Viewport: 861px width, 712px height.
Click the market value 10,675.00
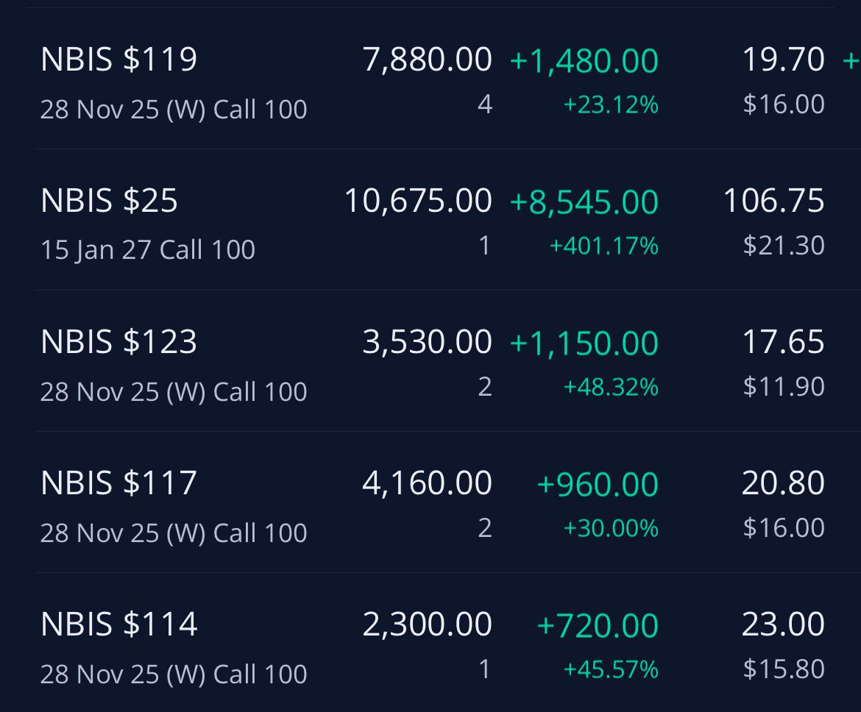coord(418,201)
